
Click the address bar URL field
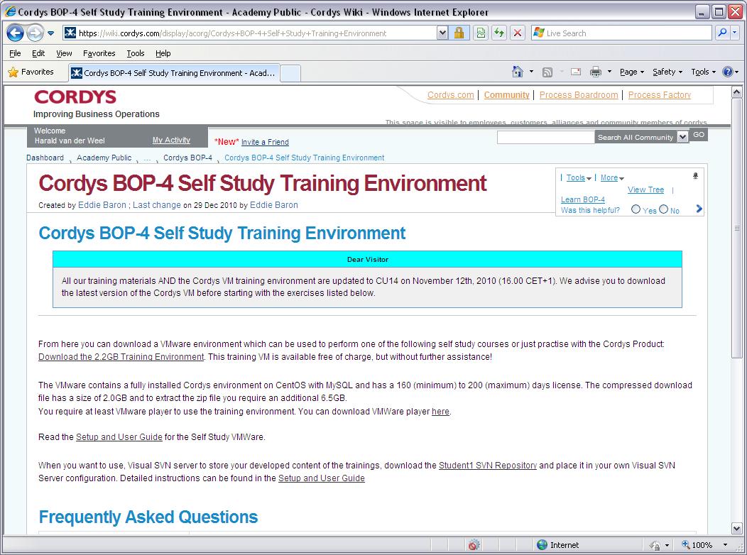point(250,33)
